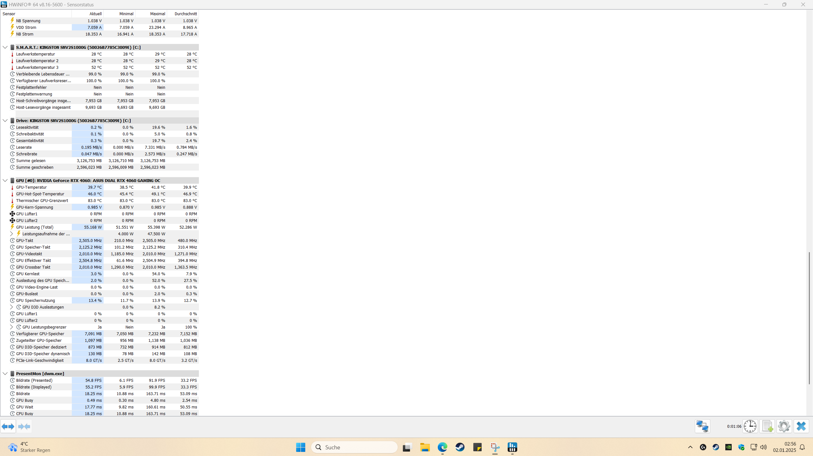Click the Maximal column header

(157, 14)
